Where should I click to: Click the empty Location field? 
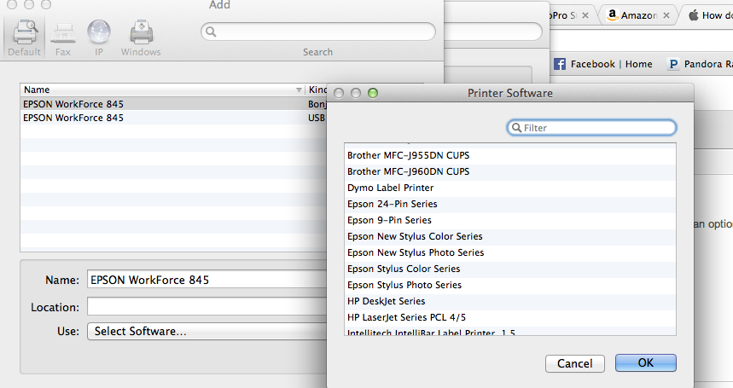pos(207,307)
